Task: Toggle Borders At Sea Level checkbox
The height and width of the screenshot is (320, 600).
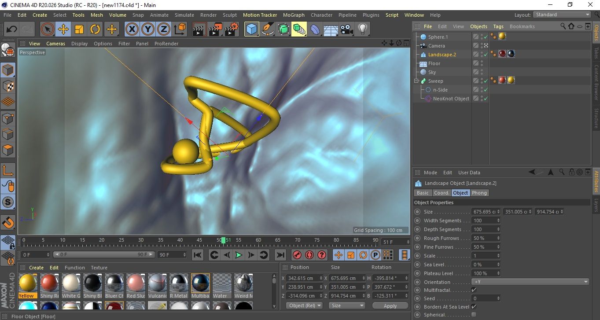Action: [474, 306]
